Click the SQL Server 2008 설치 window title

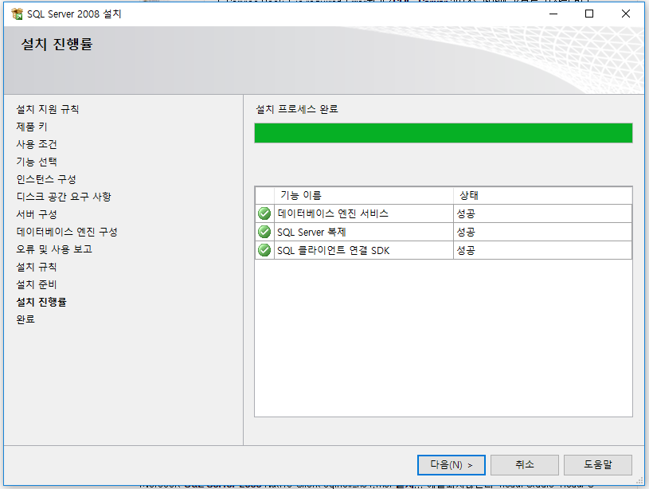pyautogui.click(x=74, y=14)
